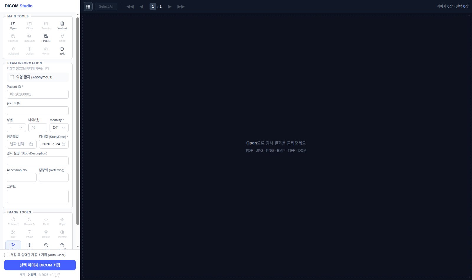Image resolution: width=472 pixels, height=280 pixels.
Task: Focus the Accession No field
Action: 22,177
